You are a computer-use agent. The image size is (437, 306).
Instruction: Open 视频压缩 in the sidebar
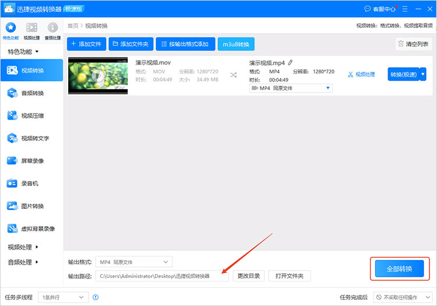click(32, 115)
